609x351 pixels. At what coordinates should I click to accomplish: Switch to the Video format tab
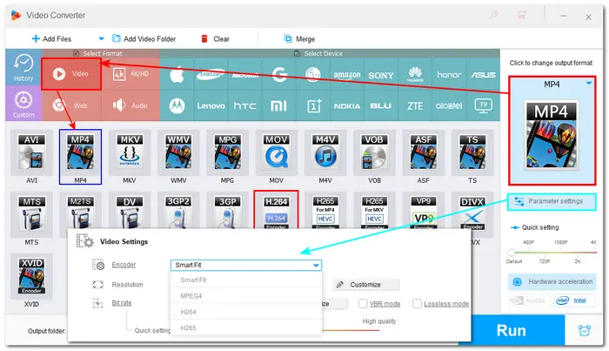tap(71, 74)
